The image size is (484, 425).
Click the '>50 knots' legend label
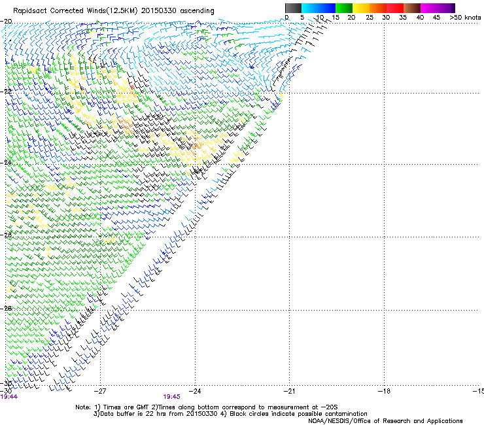click(x=465, y=18)
